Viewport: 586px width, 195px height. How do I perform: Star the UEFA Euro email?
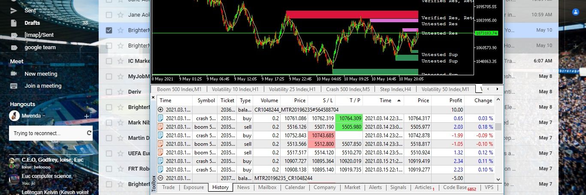coord(121,154)
